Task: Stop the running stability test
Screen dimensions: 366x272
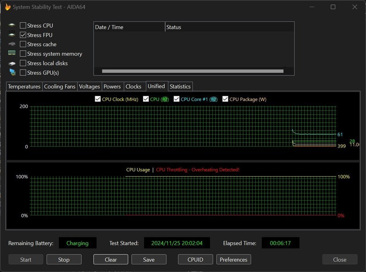Action: pos(64,260)
